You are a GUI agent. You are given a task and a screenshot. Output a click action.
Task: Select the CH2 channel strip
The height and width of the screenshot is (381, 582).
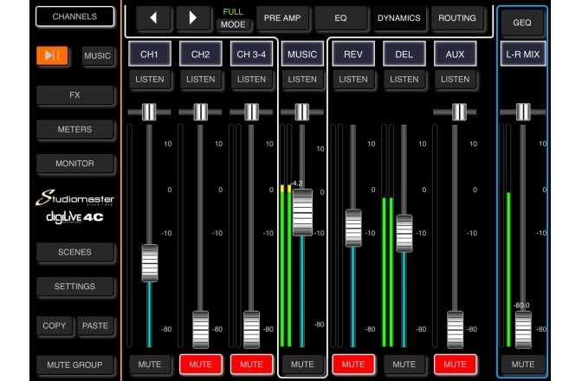tap(200, 55)
